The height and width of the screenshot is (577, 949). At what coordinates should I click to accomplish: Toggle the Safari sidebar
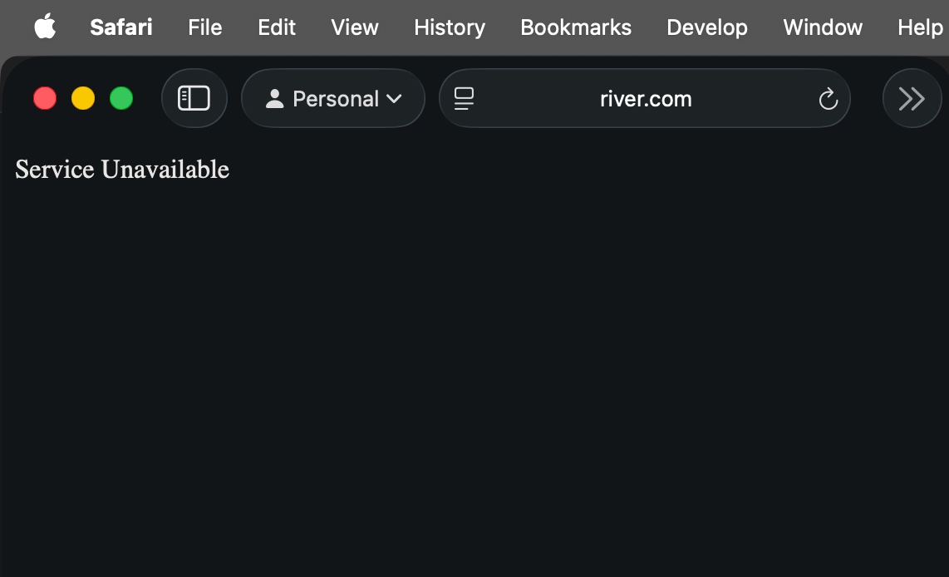(x=194, y=99)
